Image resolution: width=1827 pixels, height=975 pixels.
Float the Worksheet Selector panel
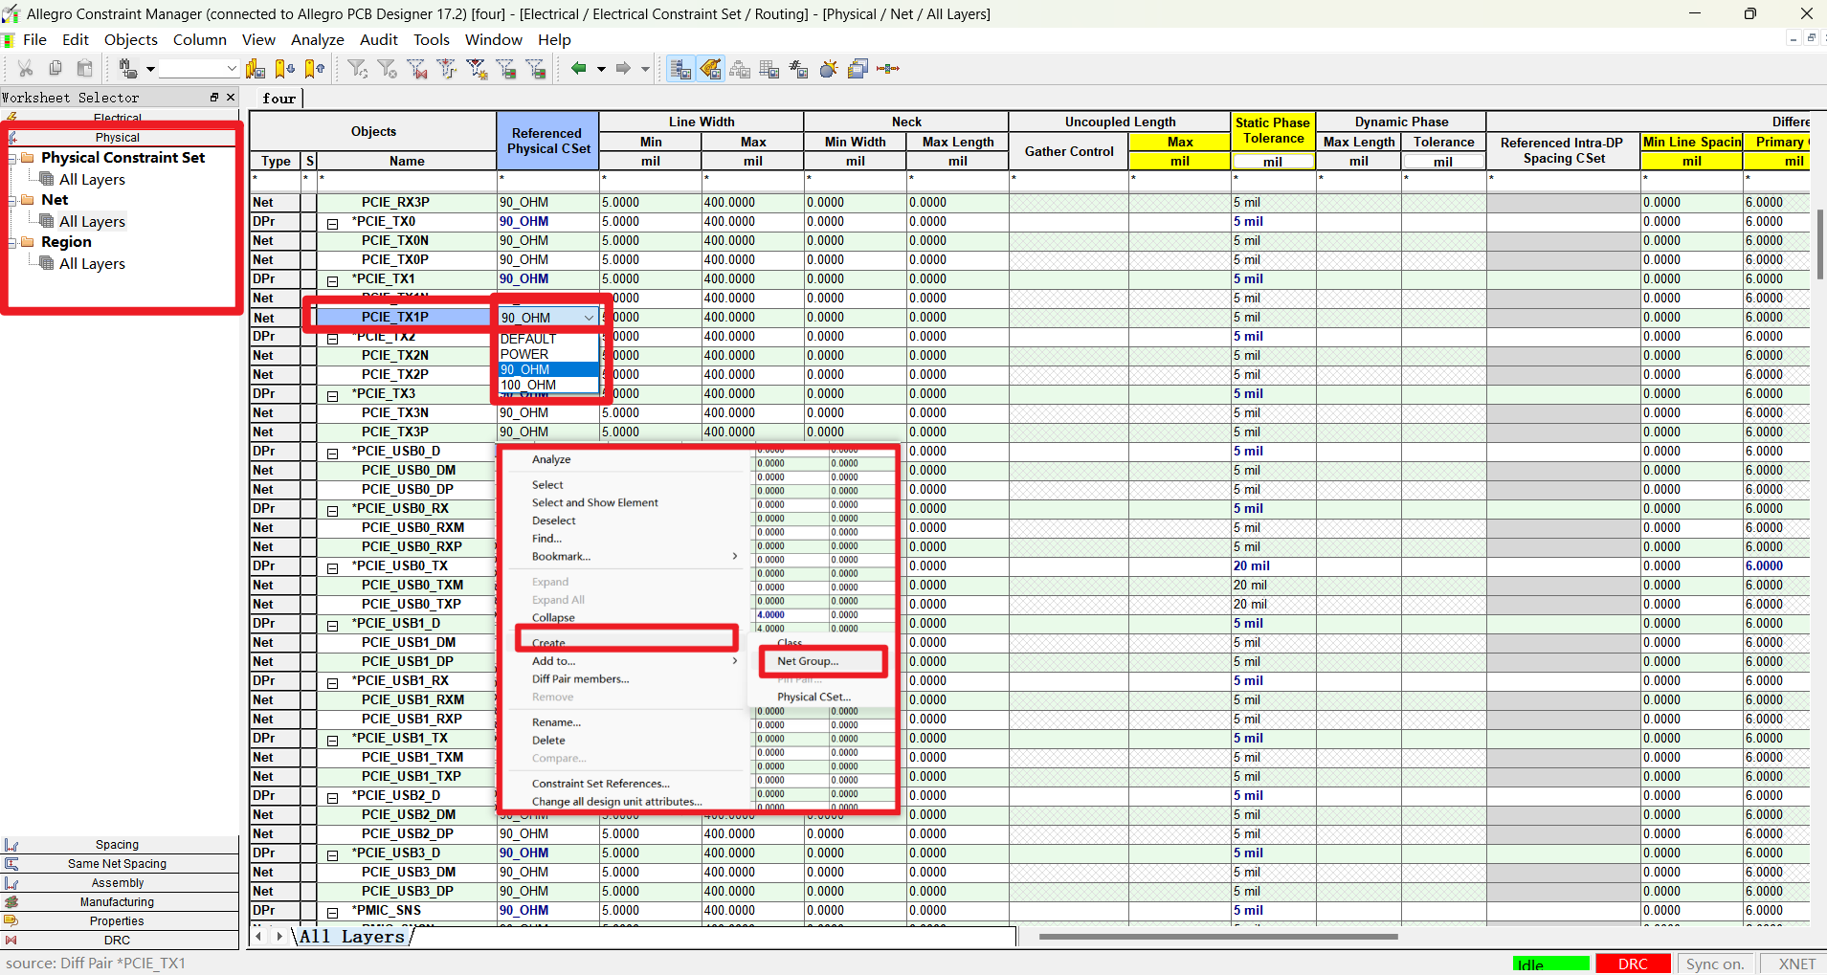[214, 98]
